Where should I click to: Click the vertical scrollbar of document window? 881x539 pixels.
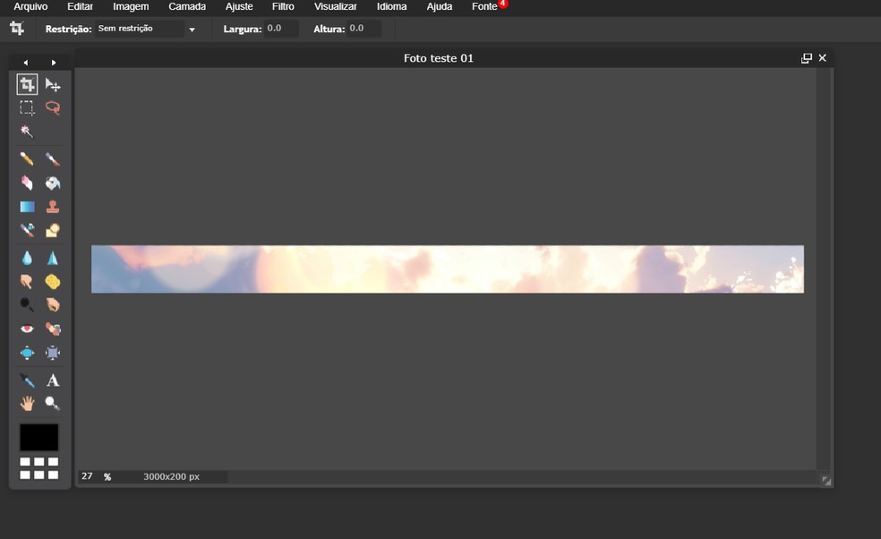(822, 269)
